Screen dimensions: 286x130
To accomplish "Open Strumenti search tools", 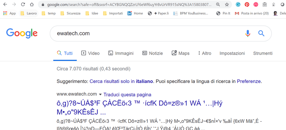I will 263,53.
